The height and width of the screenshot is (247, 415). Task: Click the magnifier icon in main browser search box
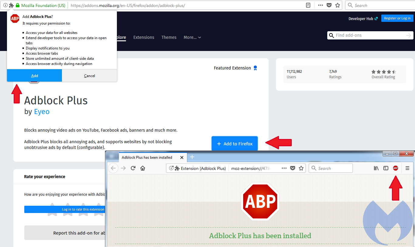click(350, 5)
